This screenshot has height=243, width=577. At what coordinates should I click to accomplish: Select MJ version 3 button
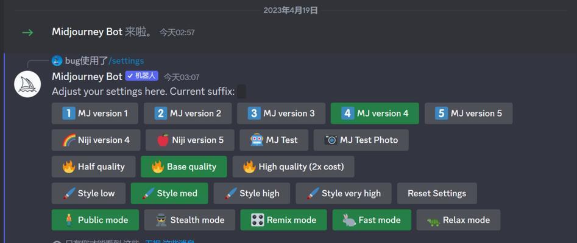point(281,114)
